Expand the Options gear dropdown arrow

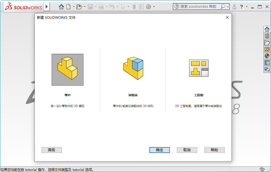(154, 7)
